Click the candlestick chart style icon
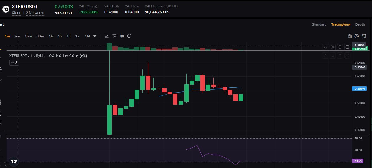 pos(122,36)
